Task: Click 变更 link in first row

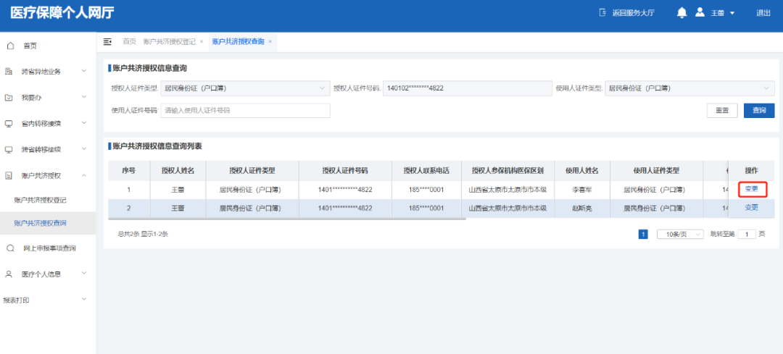Action: 752,190
